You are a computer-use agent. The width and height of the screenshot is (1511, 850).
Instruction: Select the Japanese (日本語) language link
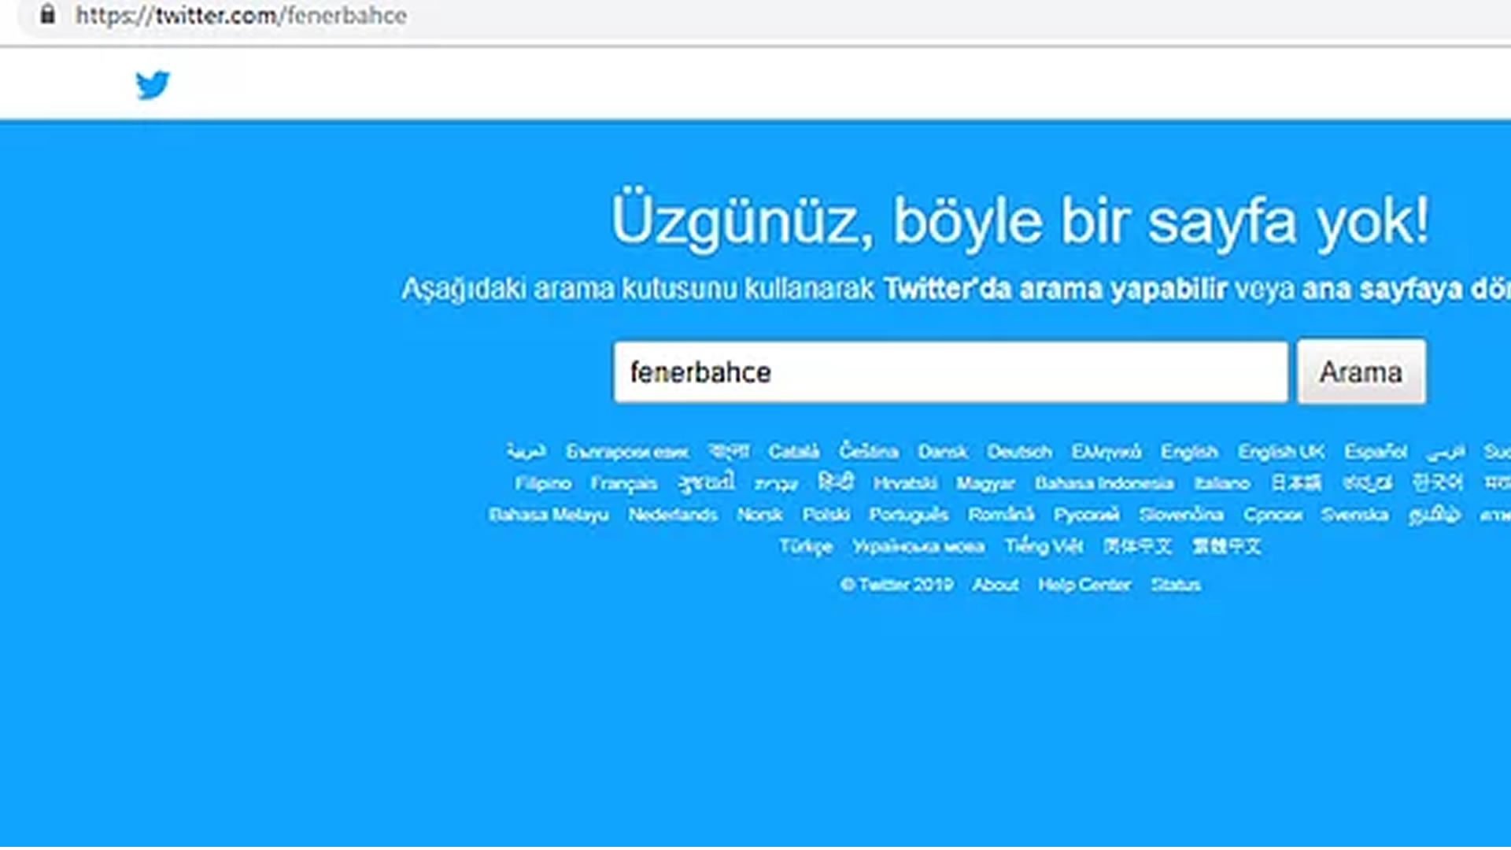(x=1296, y=482)
